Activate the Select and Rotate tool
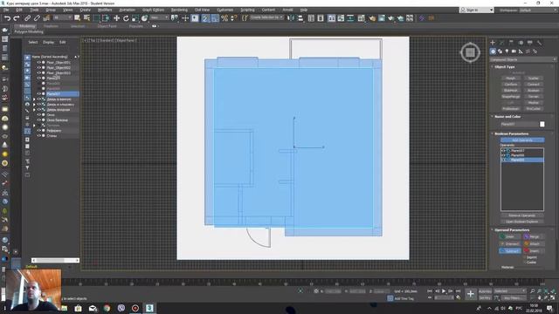This screenshot has width=559, height=314. tap(126, 18)
